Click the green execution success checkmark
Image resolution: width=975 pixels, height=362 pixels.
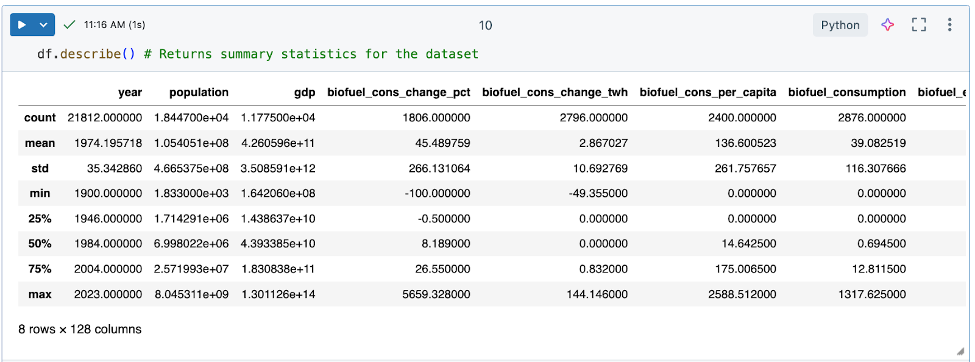(x=69, y=25)
